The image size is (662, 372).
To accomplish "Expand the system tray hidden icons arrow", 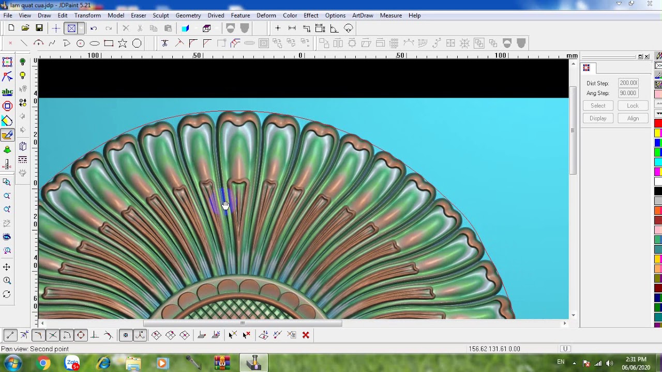I will tap(574, 363).
